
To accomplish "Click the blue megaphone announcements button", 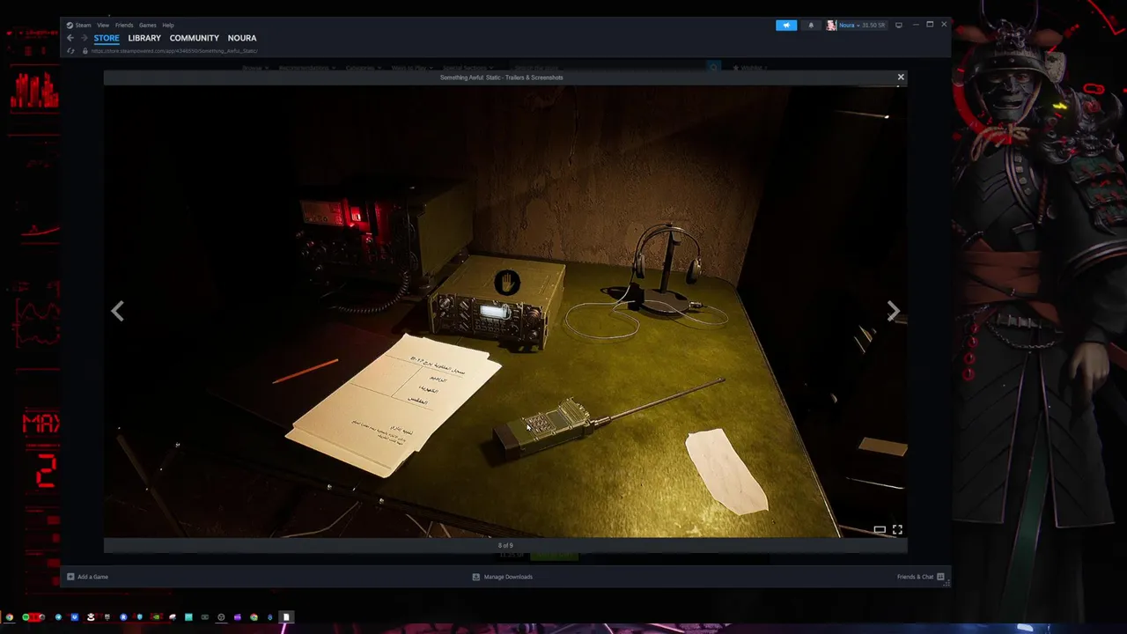I will pos(786,25).
